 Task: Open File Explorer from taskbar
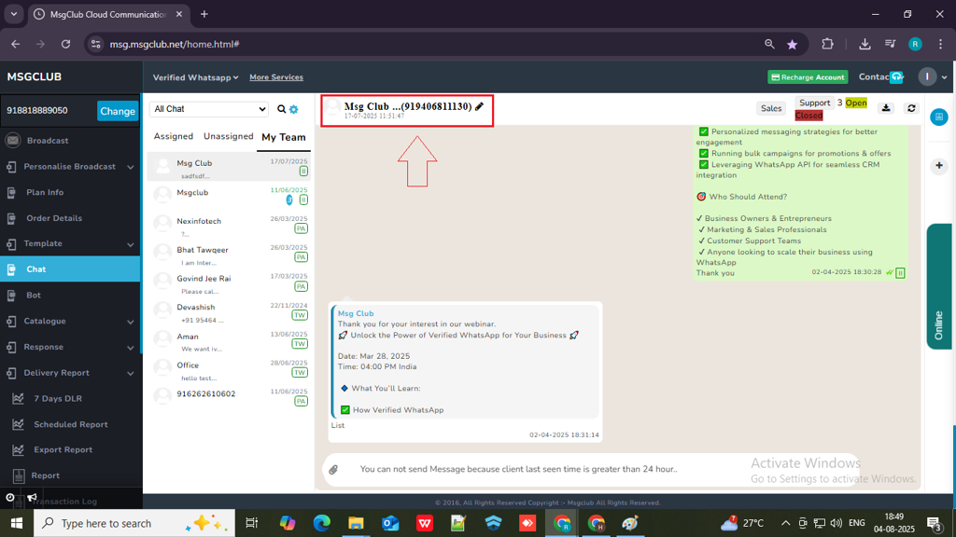(356, 523)
